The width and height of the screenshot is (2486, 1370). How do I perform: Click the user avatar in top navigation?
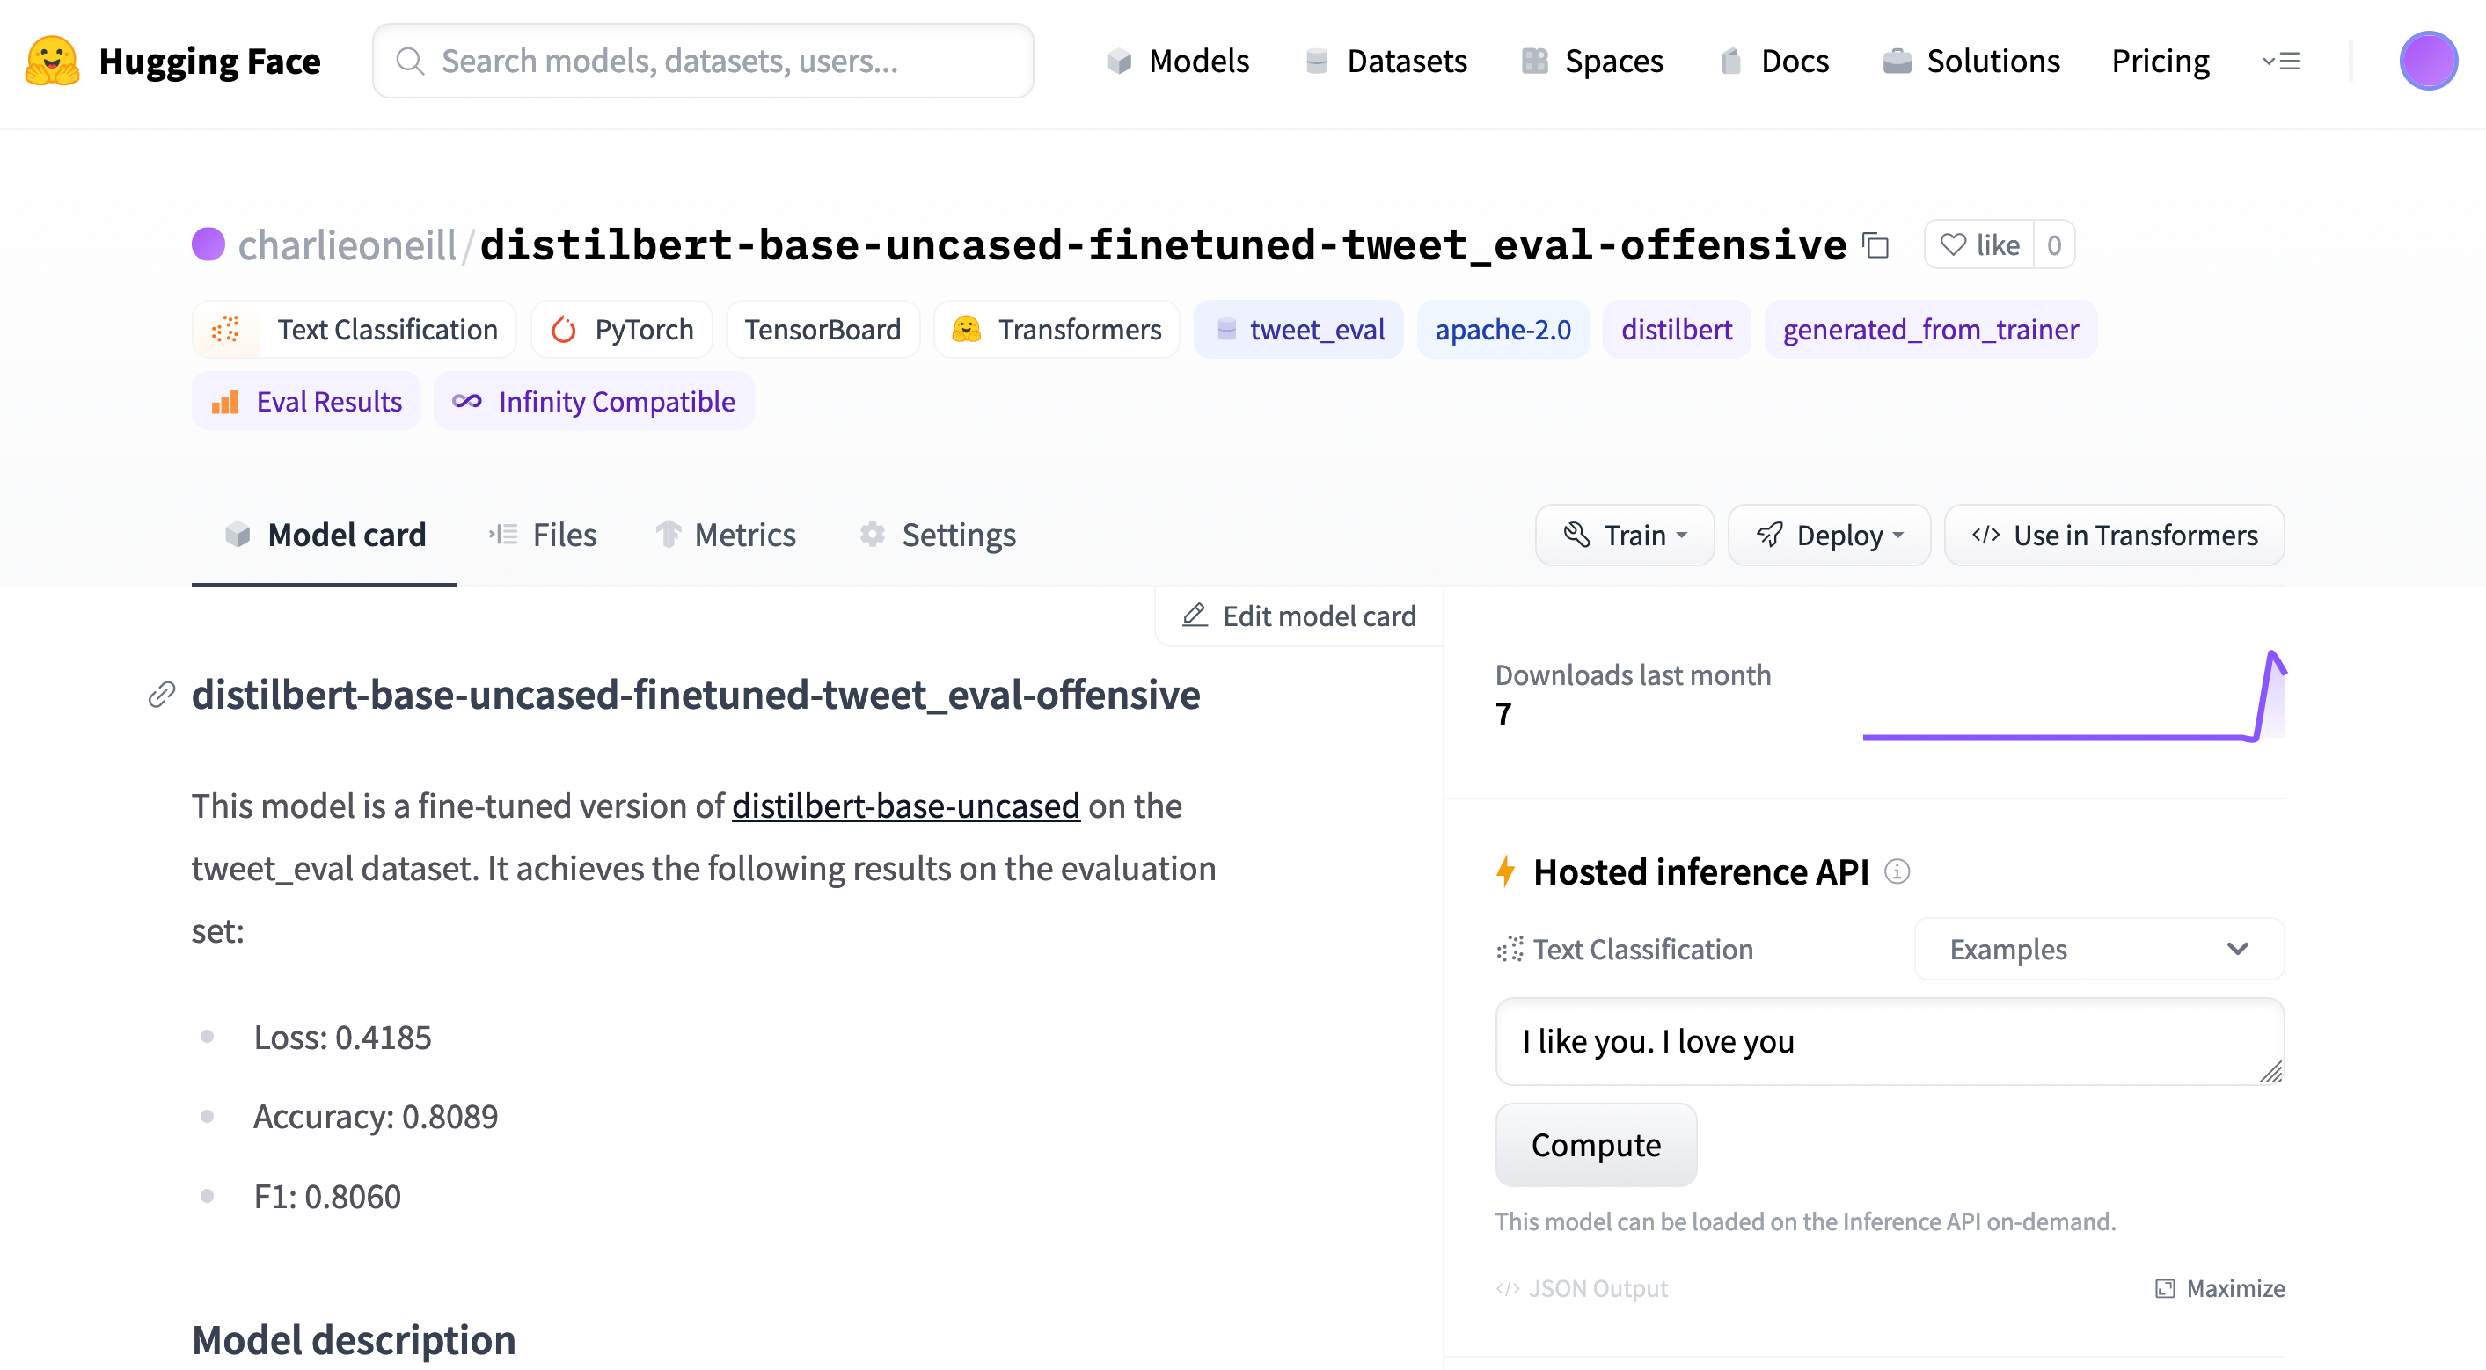(2427, 61)
